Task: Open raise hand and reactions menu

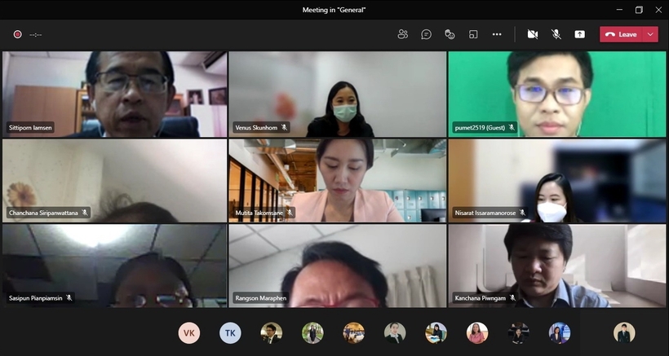Action: tap(450, 34)
